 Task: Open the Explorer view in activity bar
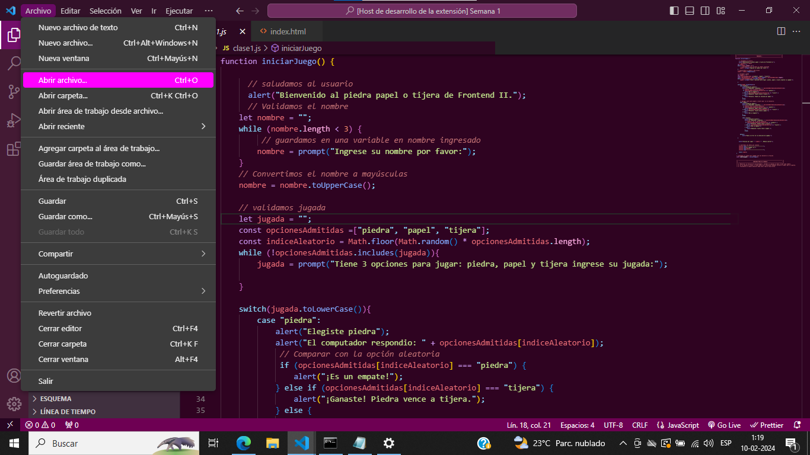[x=13, y=35]
